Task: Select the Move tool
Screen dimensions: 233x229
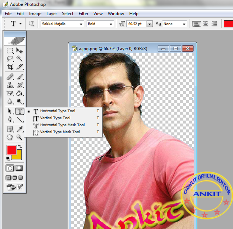Action: pyautogui.click(x=20, y=51)
